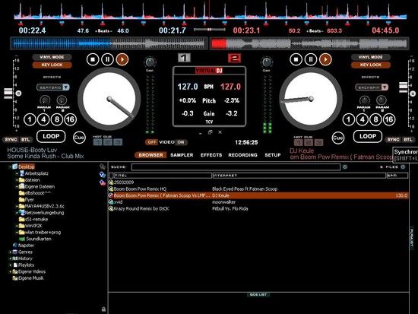Set a 16-beat loop on left deck
The height and width of the screenshot is (314, 418).
pos(70,119)
